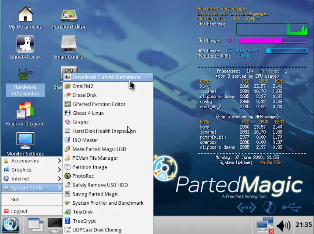Screen dimensions: 314x234
Task: Click the TestDisk icon
Action: [x=68, y=212]
